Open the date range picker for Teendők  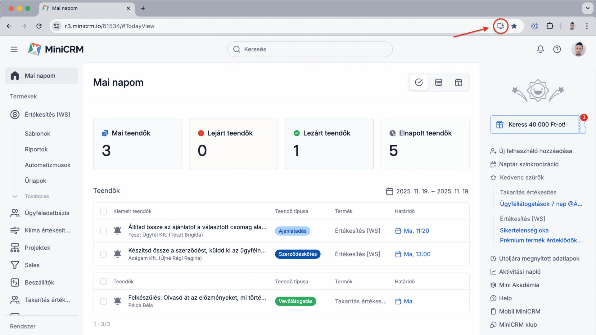428,191
